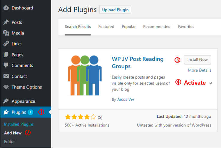
Task: Open the plugin Editor submenu
Action: pyautogui.click(x=9, y=142)
